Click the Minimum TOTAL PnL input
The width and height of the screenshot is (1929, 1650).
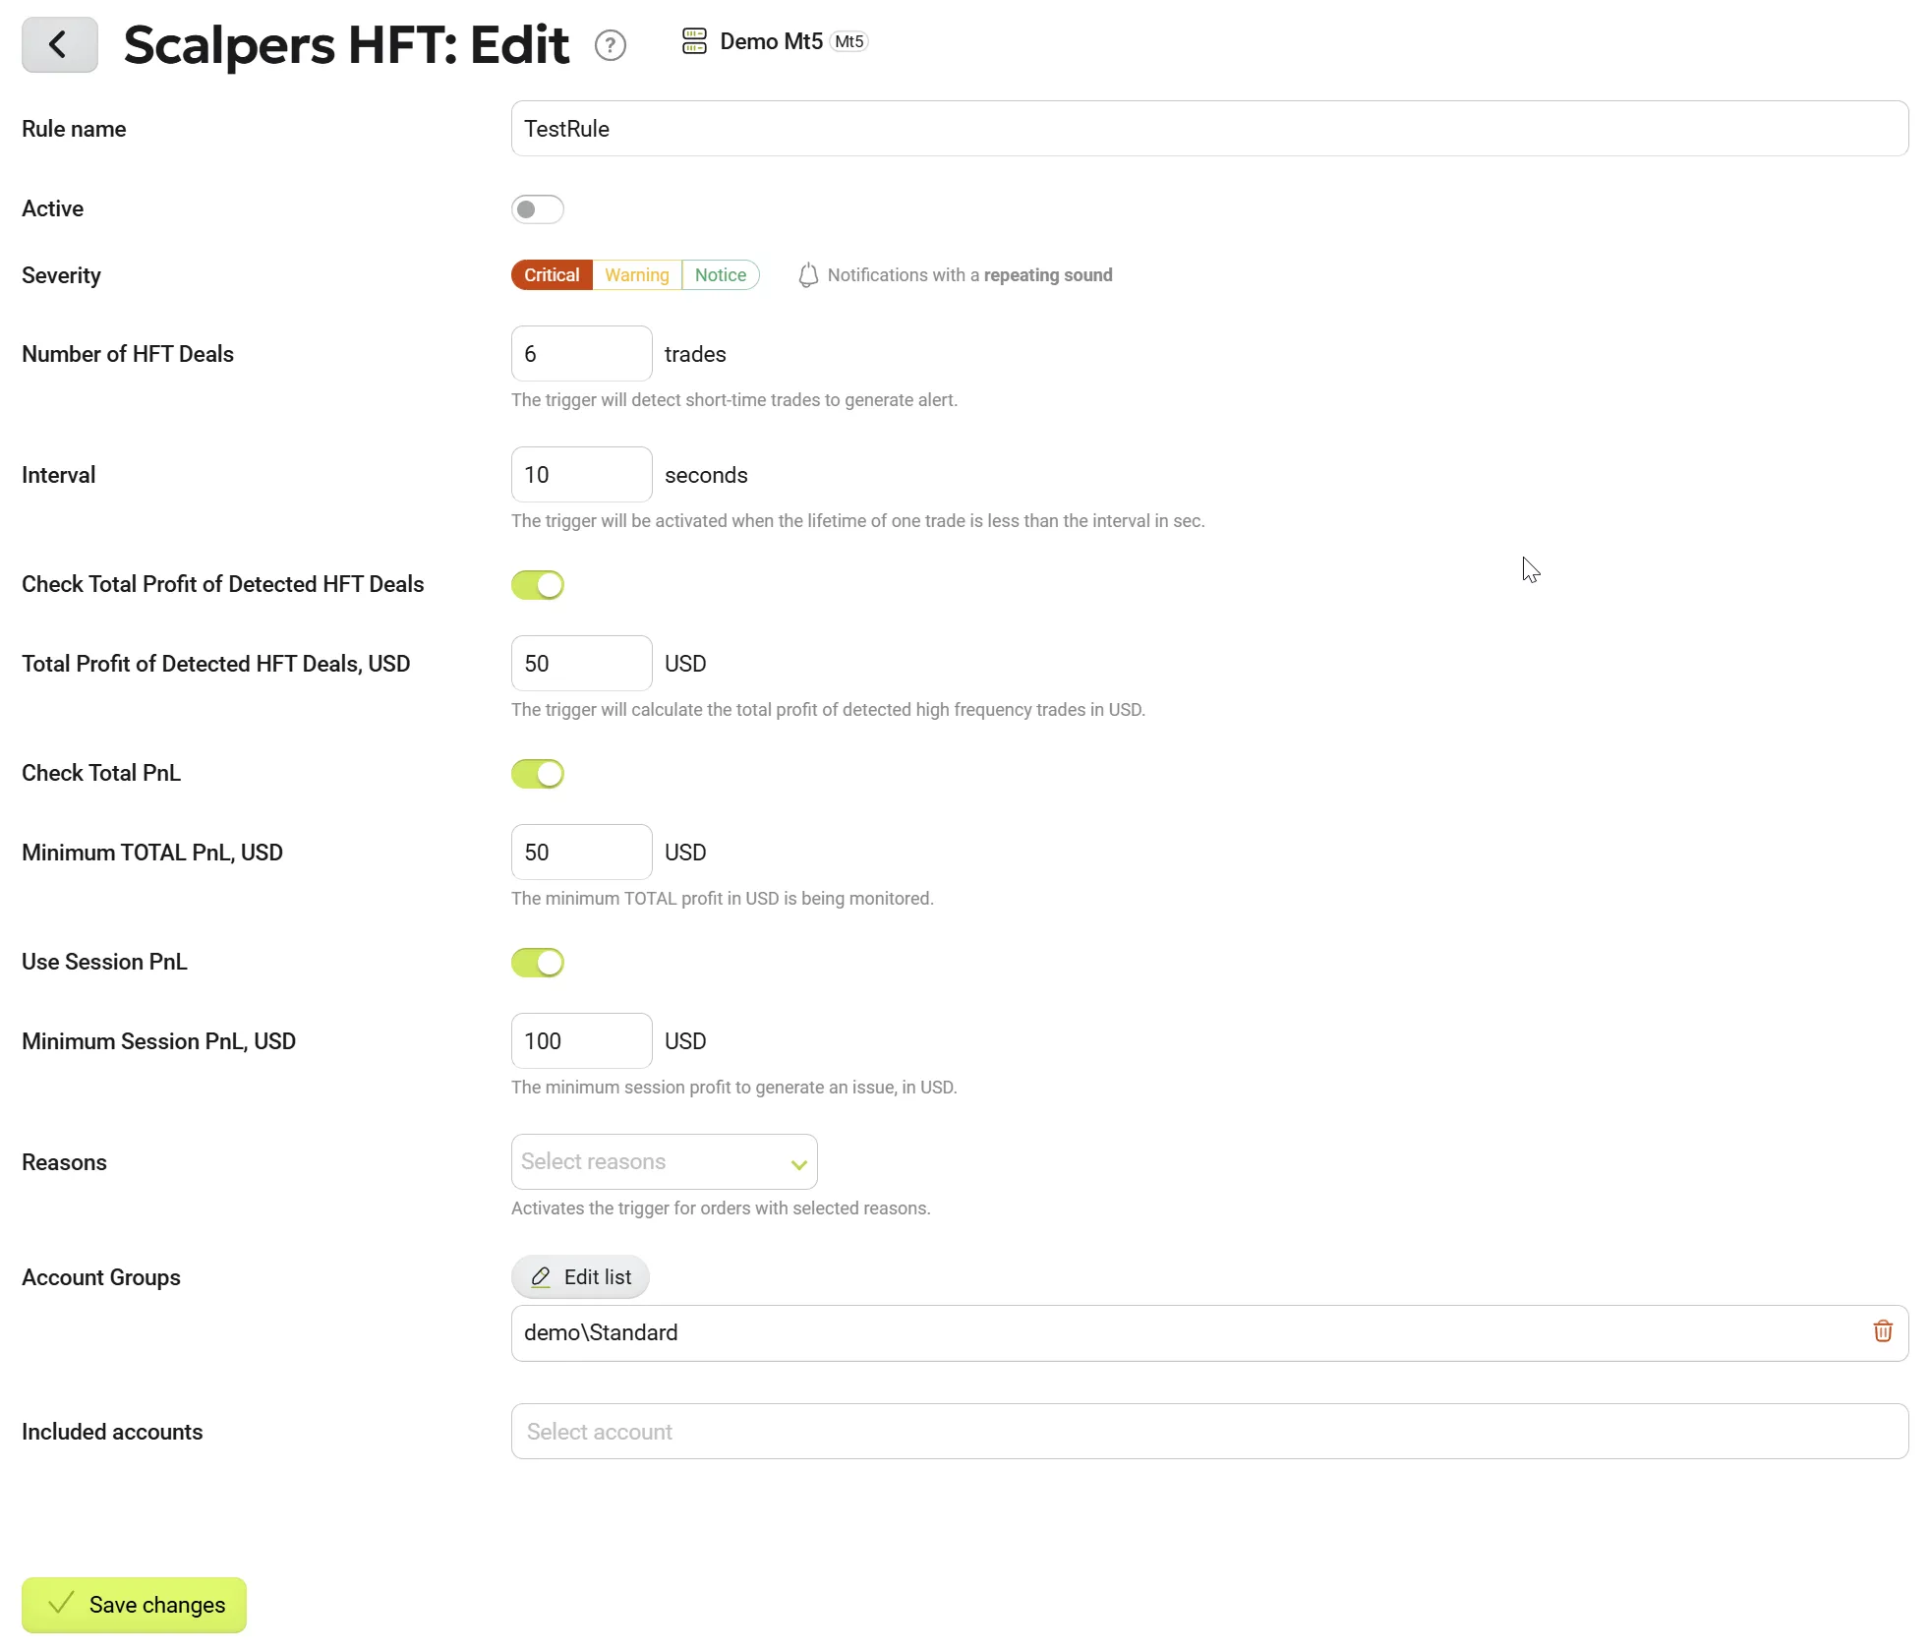(582, 853)
